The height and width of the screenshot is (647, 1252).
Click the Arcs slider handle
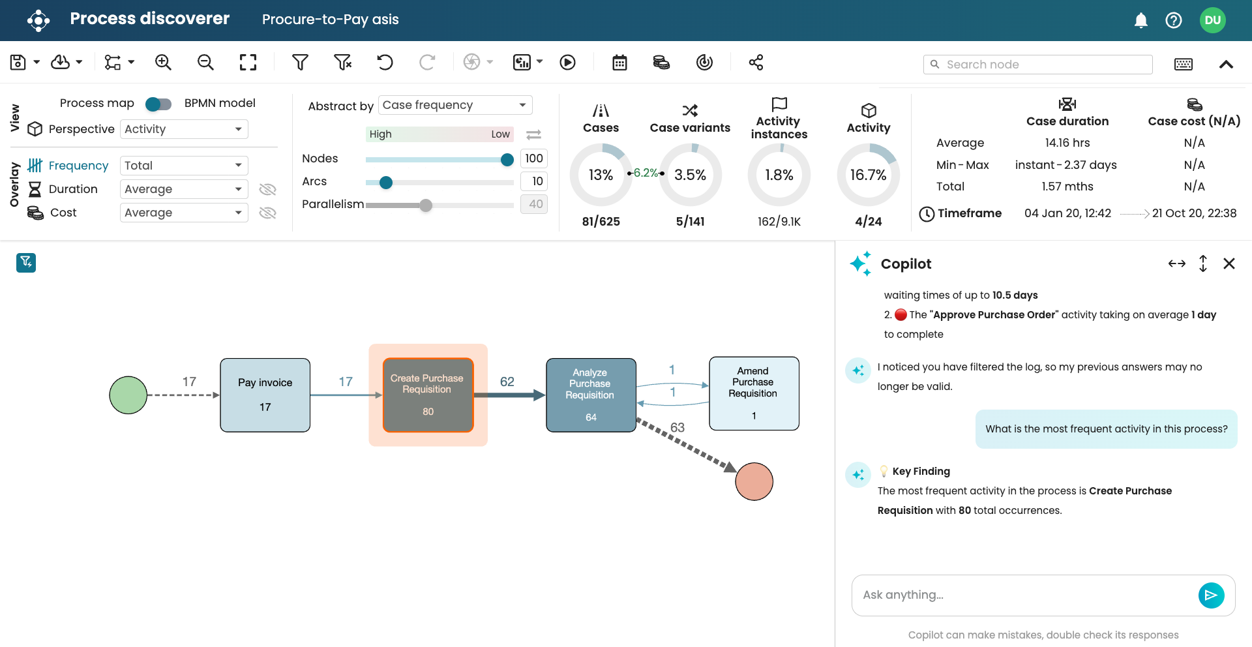(386, 183)
